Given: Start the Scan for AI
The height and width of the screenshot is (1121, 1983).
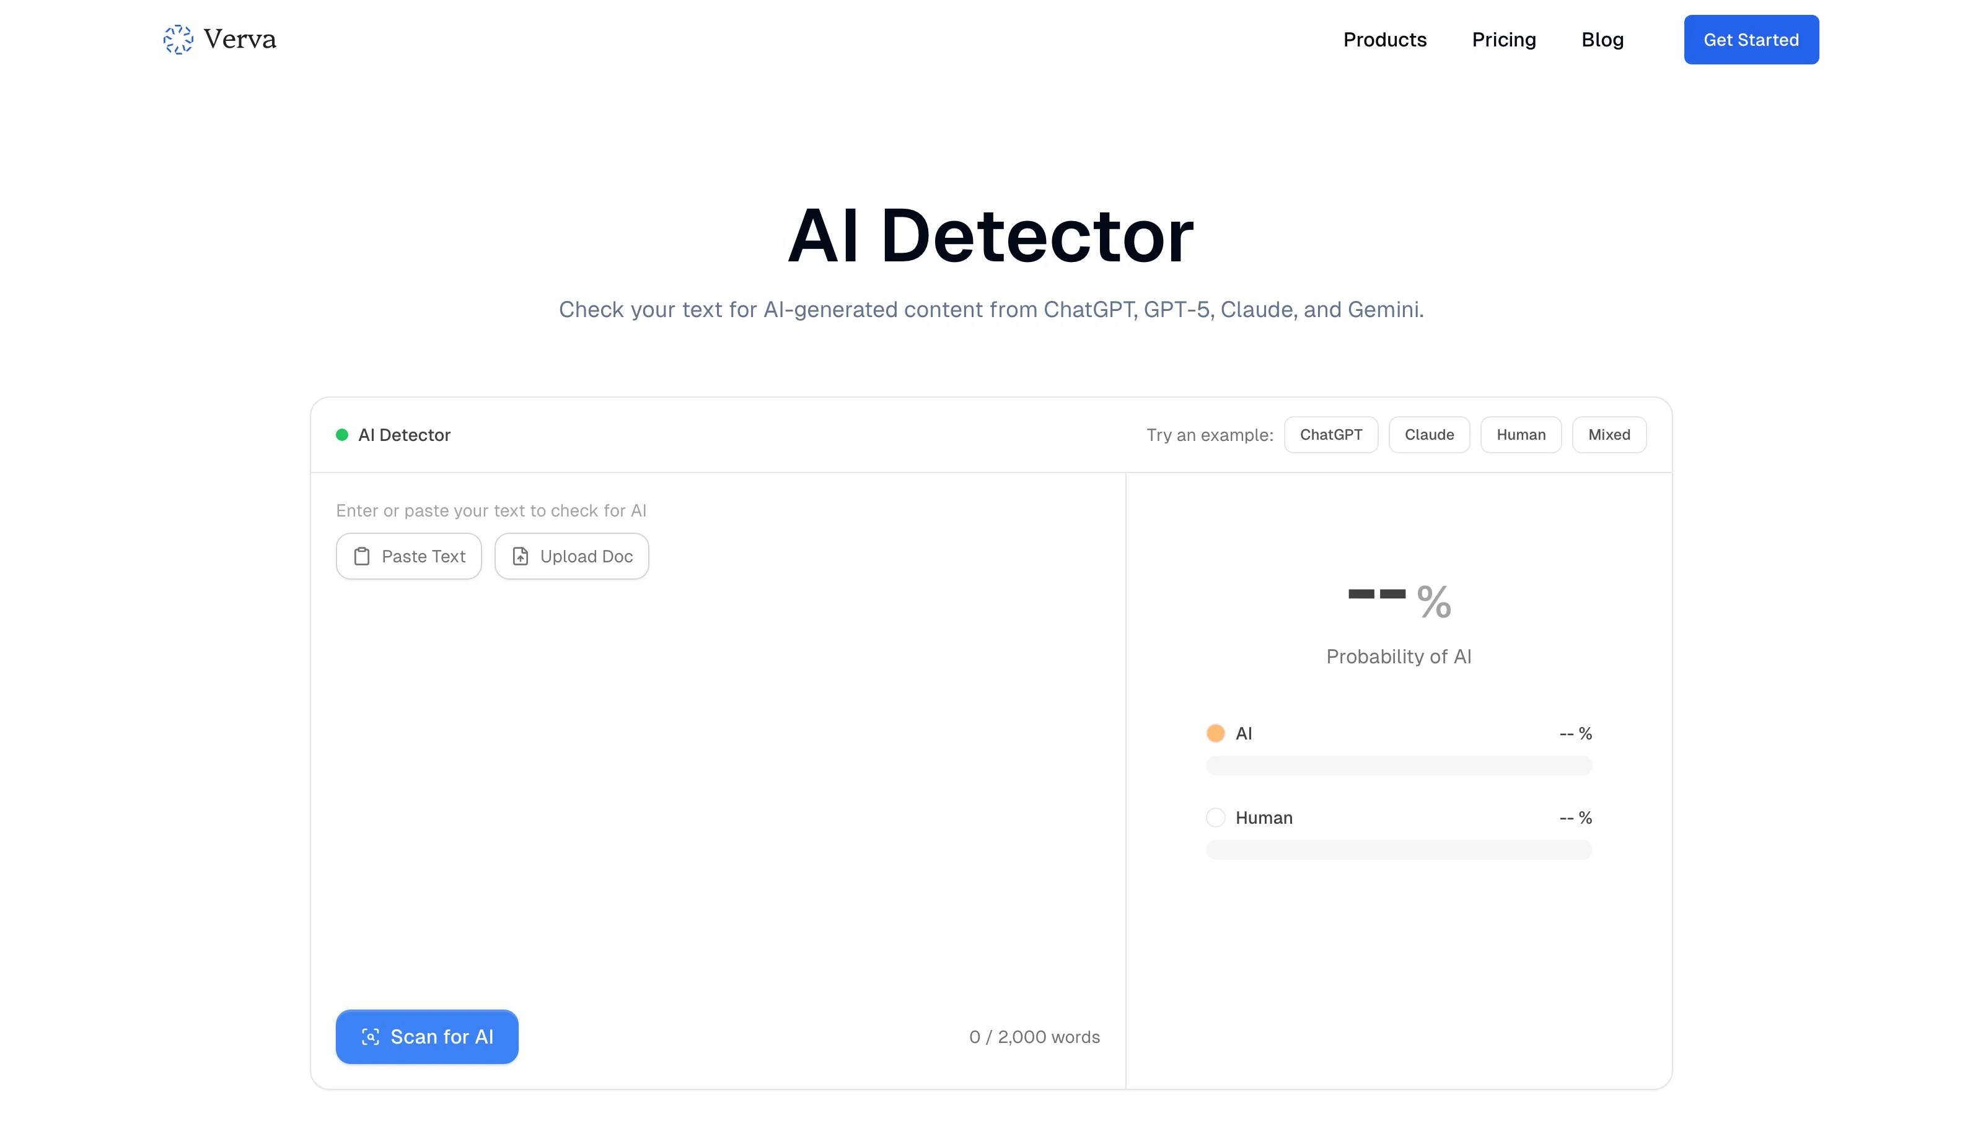Looking at the screenshot, I should 426,1037.
